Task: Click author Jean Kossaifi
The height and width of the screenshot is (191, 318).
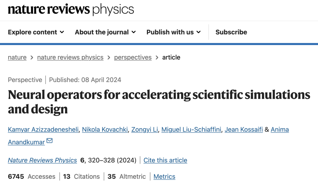Action: tap(244, 129)
